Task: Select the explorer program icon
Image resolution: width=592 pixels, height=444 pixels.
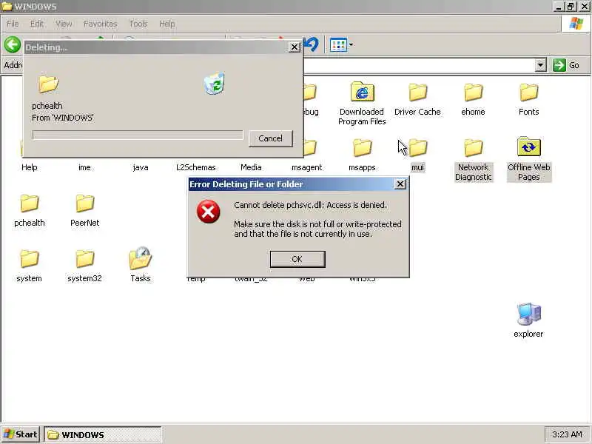Action: click(528, 320)
